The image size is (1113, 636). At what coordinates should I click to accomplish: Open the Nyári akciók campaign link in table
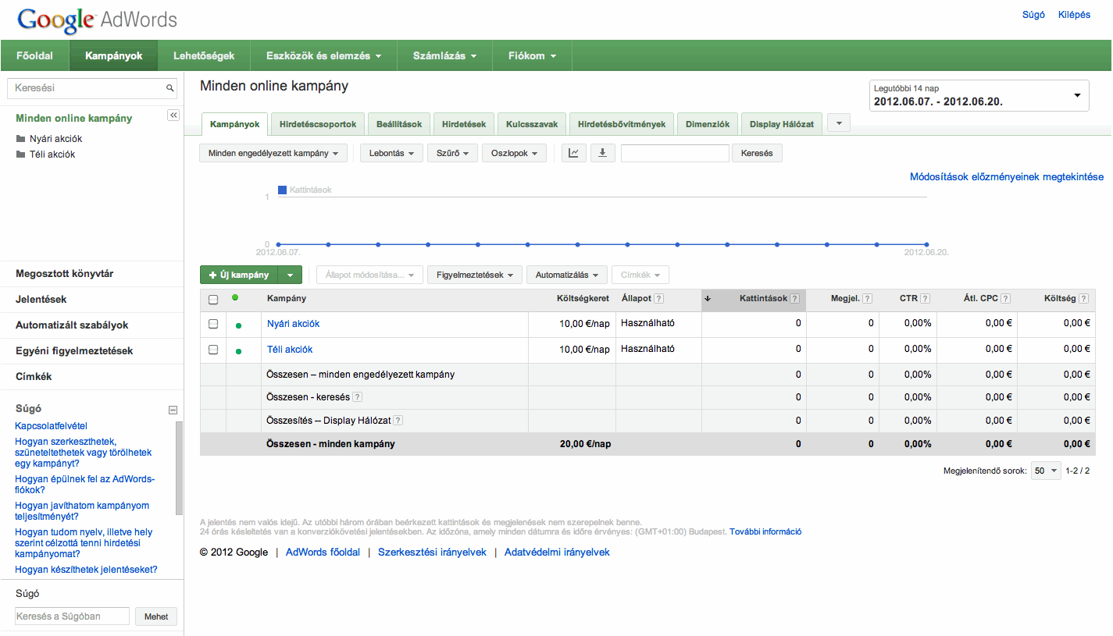293,324
